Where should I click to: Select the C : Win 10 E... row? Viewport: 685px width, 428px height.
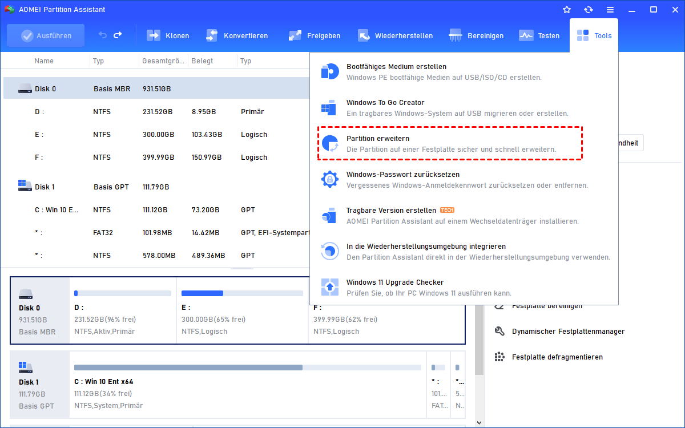(156, 210)
